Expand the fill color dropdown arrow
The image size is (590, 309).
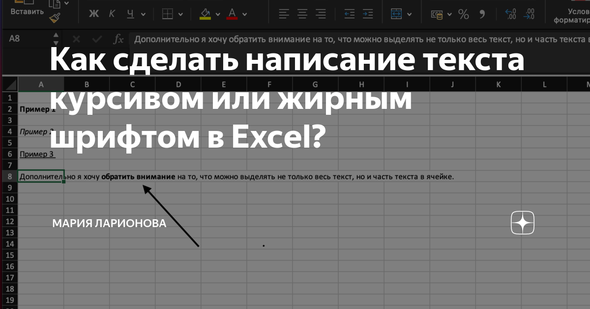pyautogui.click(x=219, y=14)
